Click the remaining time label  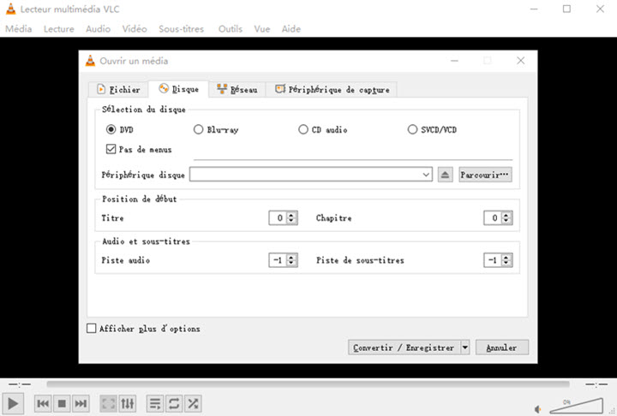coord(596,384)
